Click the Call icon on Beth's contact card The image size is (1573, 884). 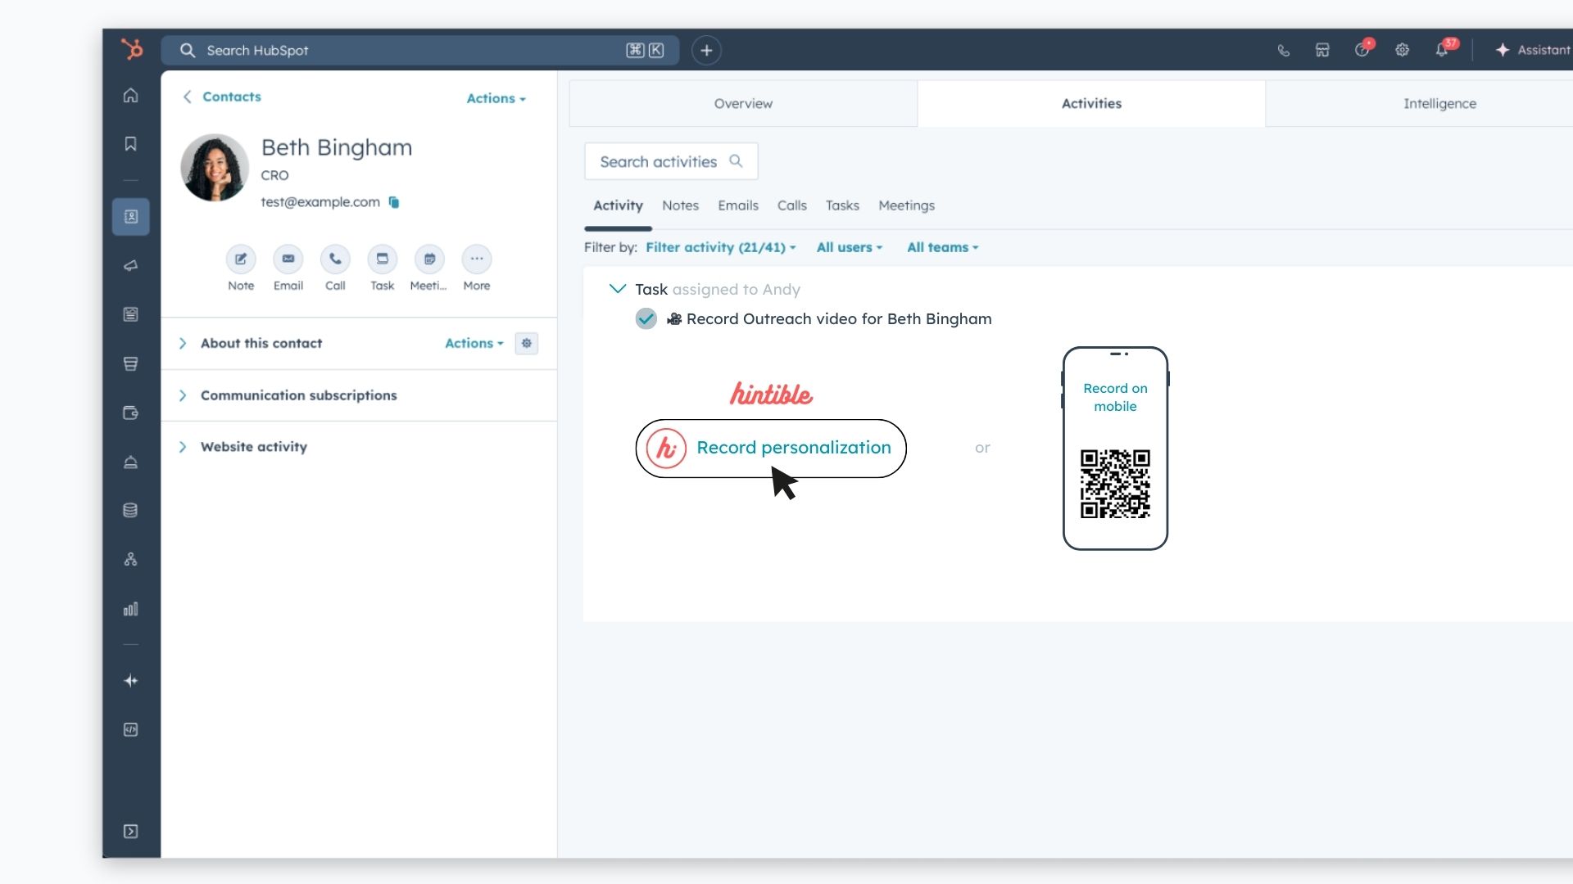click(x=335, y=259)
